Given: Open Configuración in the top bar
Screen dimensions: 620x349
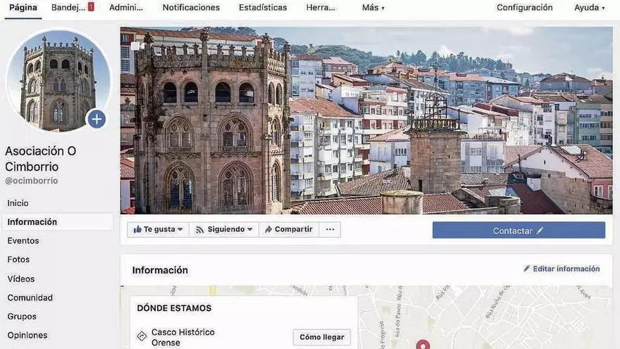Looking at the screenshot, I should (x=524, y=8).
